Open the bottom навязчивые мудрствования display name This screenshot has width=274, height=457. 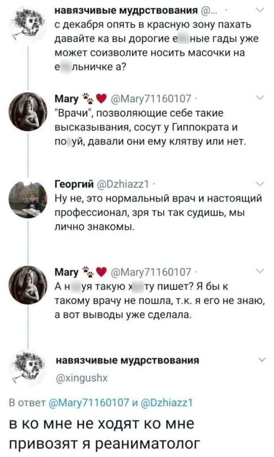pyautogui.click(x=127, y=360)
